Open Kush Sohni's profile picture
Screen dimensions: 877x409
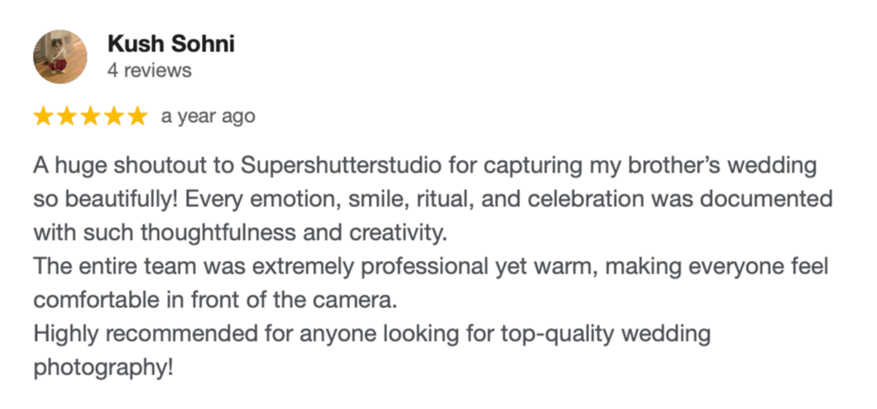tap(61, 56)
